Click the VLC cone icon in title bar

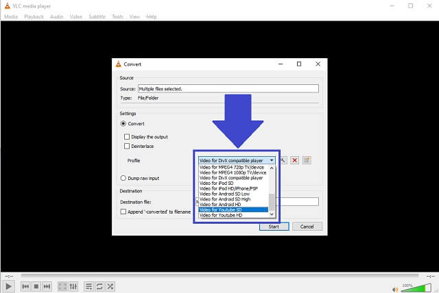tap(8, 5)
